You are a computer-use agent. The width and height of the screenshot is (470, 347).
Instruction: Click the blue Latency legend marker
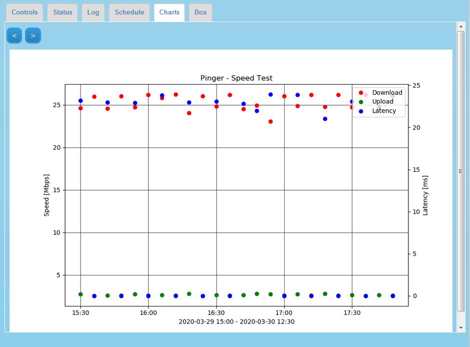[x=361, y=111]
